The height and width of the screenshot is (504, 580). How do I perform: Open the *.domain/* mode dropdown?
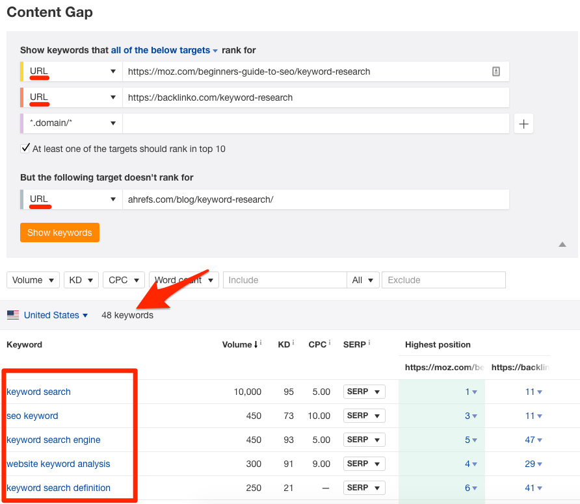73,123
